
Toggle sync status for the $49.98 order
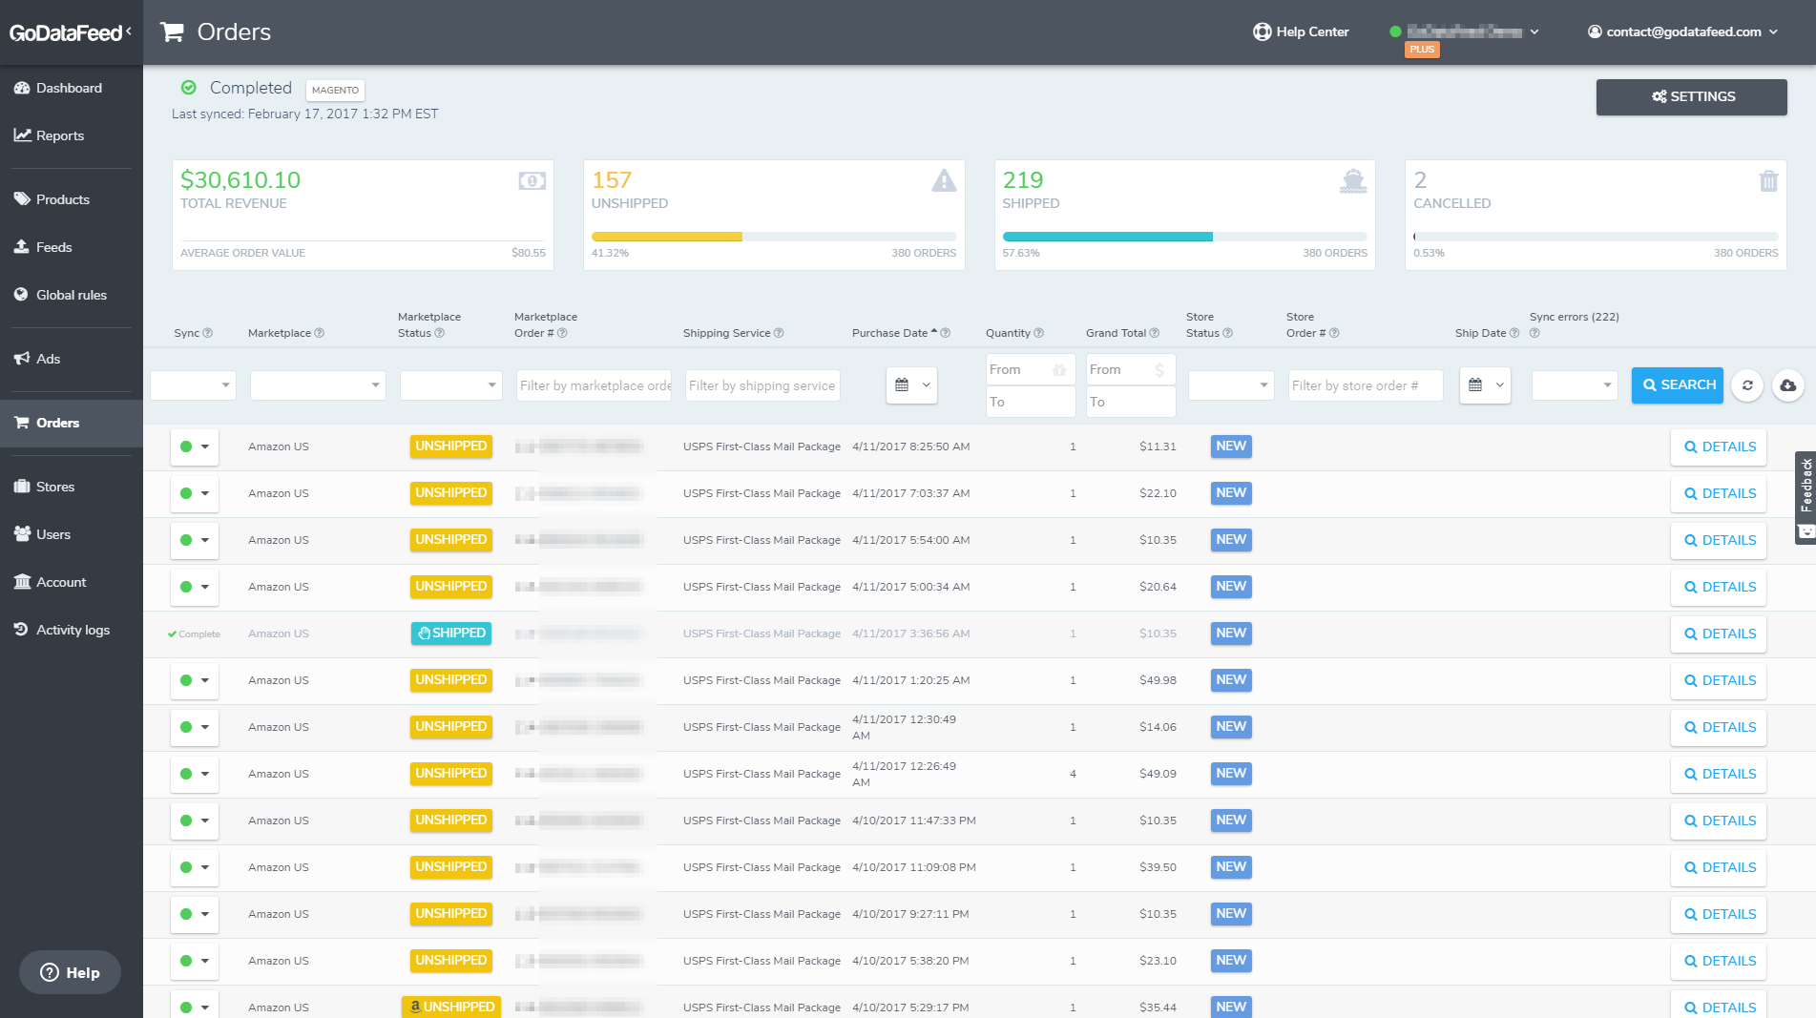[195, 680]
